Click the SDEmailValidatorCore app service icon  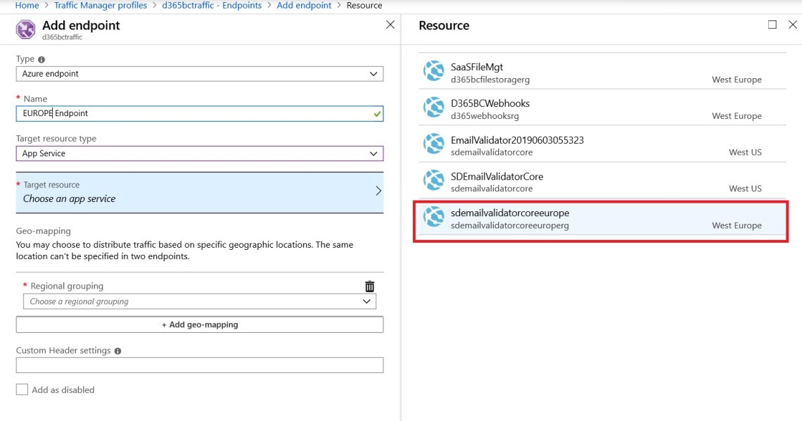coord(433,181)
